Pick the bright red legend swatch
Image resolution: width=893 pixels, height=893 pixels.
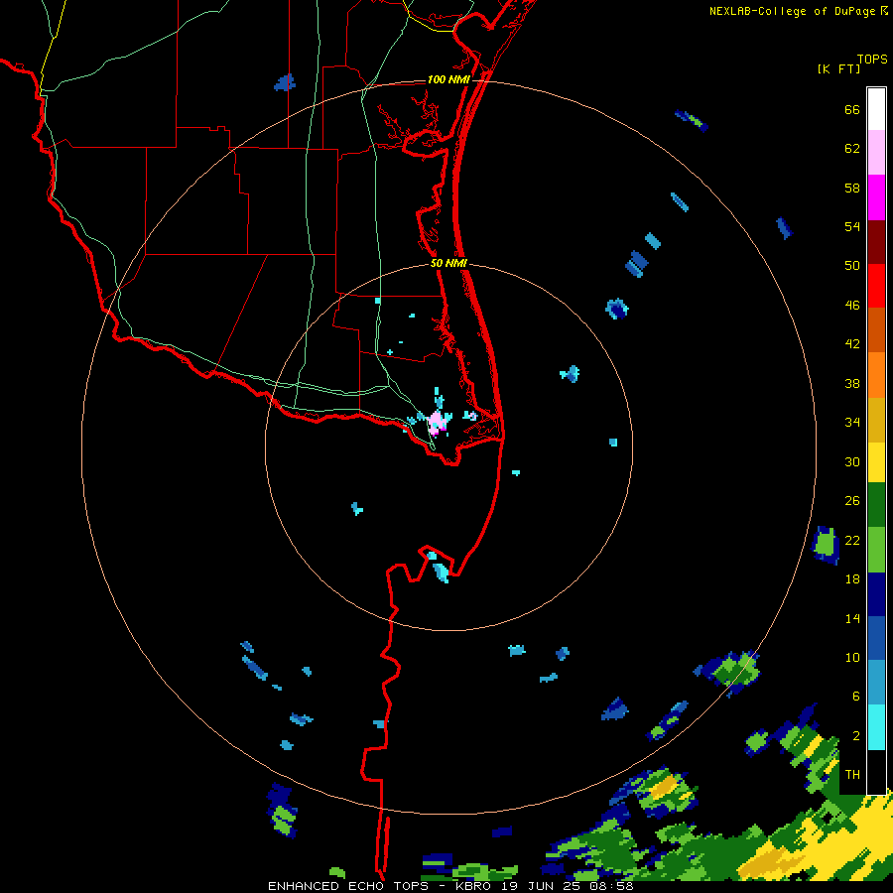click(876, 286)
